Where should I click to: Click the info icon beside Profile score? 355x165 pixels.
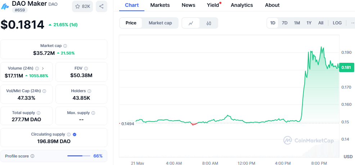(32, 156)
